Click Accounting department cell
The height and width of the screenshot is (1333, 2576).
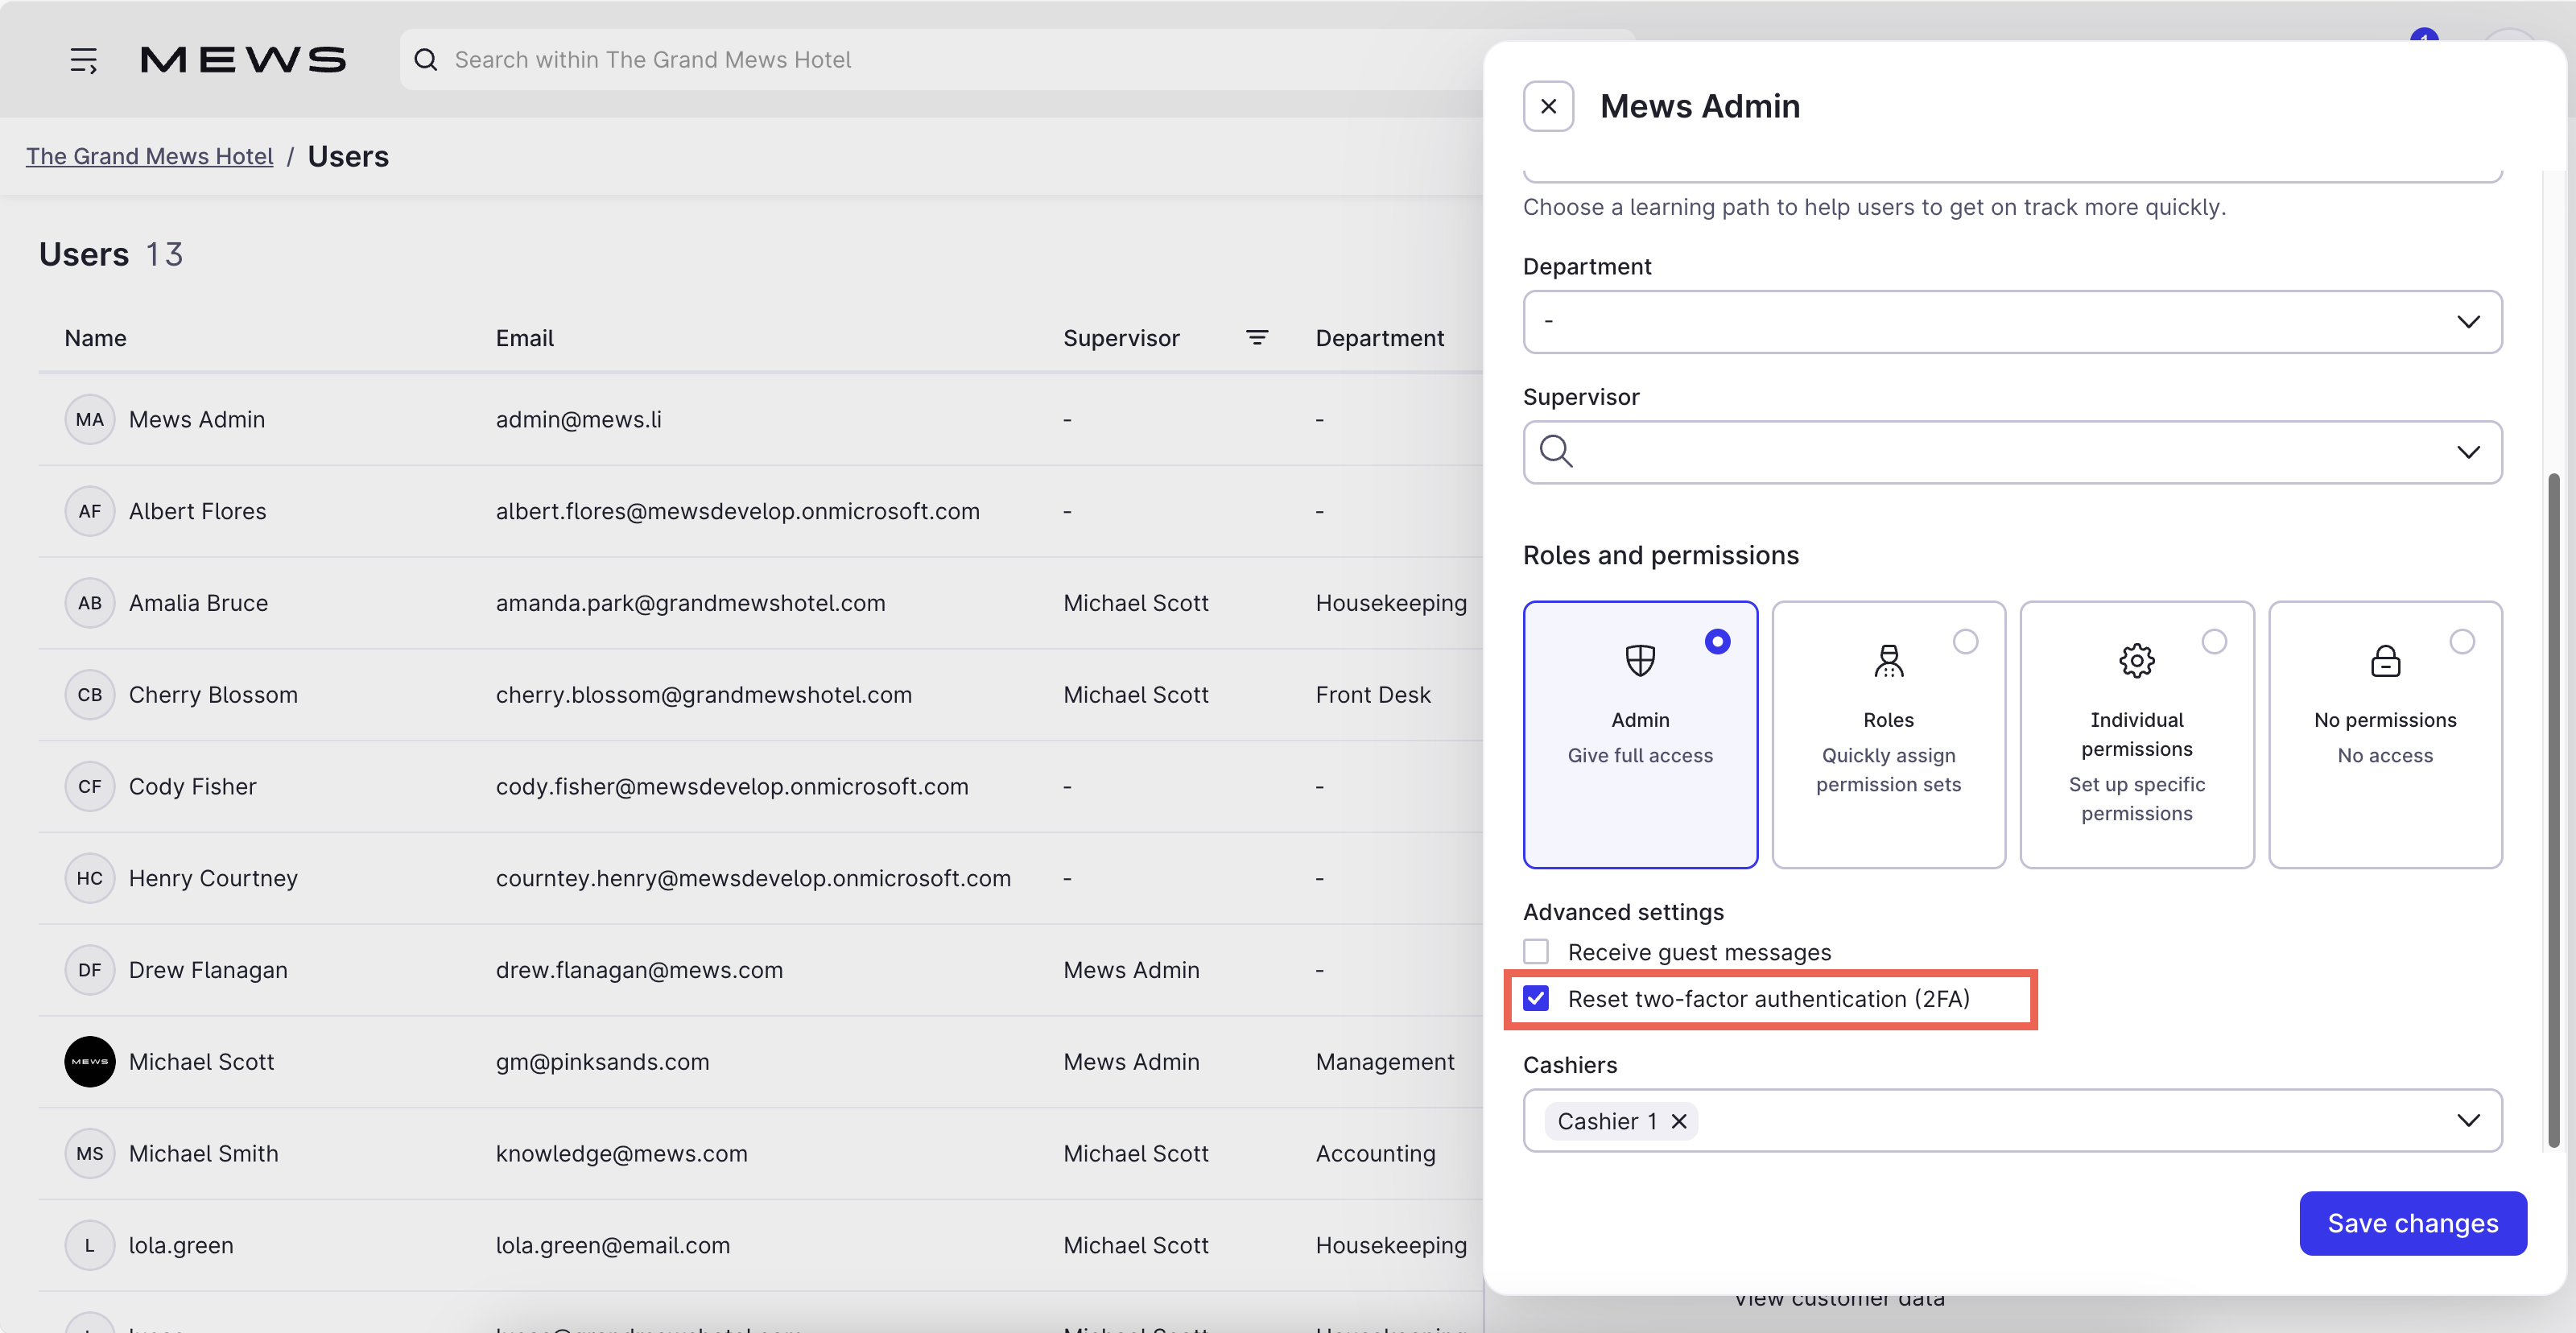coord(1375,1153)
